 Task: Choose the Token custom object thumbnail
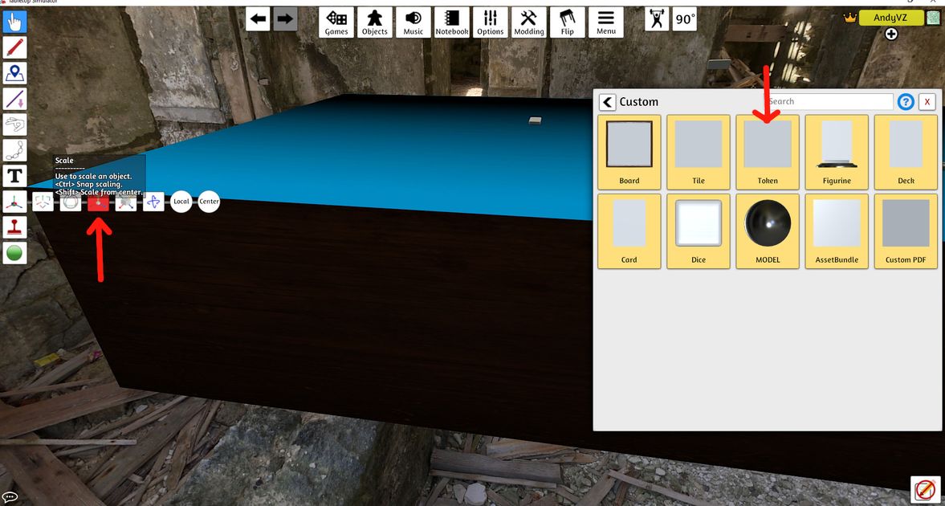point(768,152)
